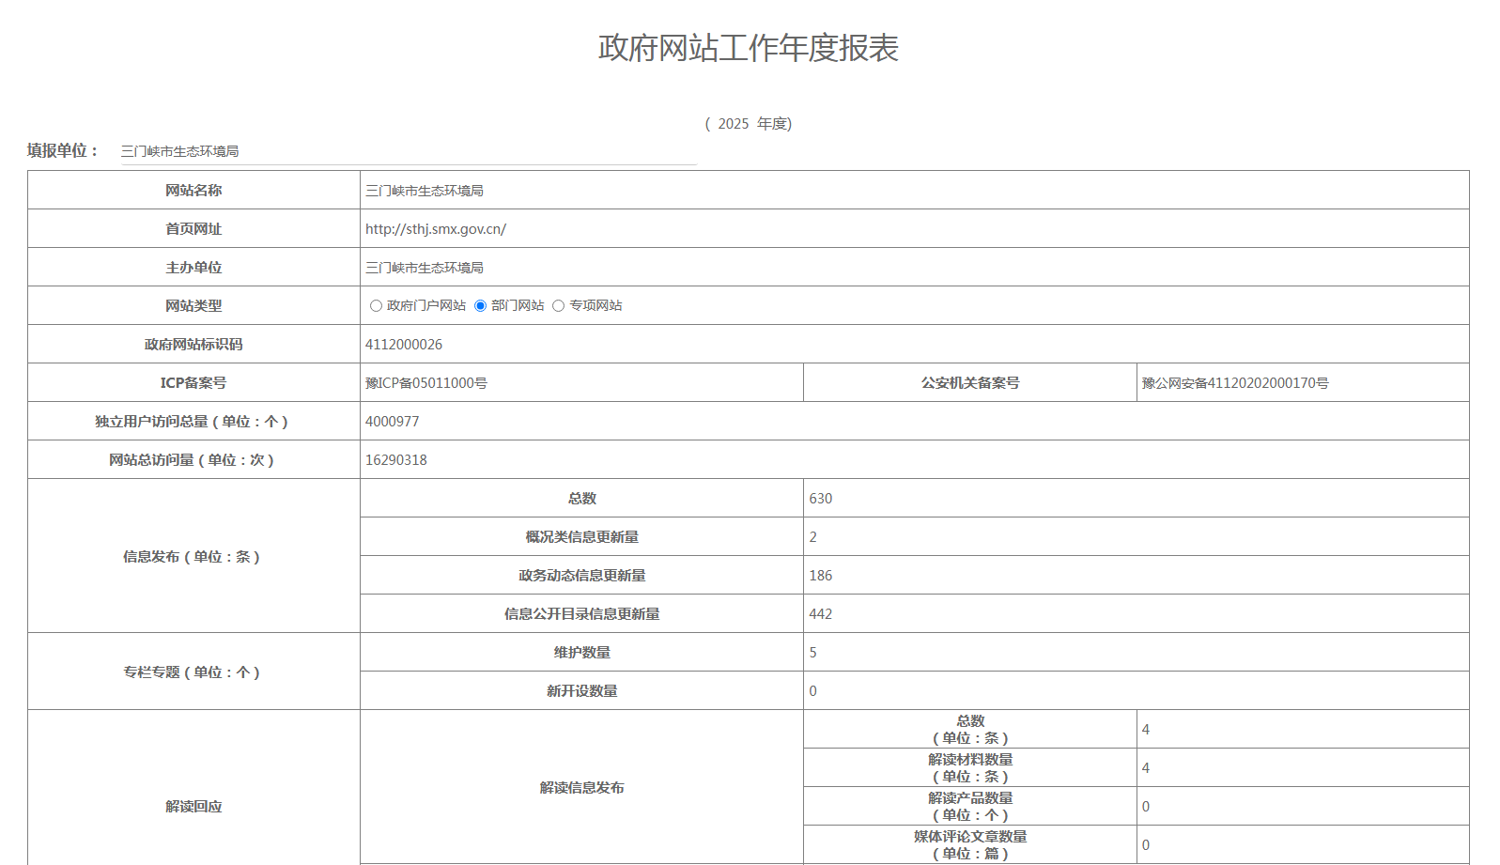
Task: Click the 政府网站标识码 value 4112000026
Action: [x=404, y=345]
